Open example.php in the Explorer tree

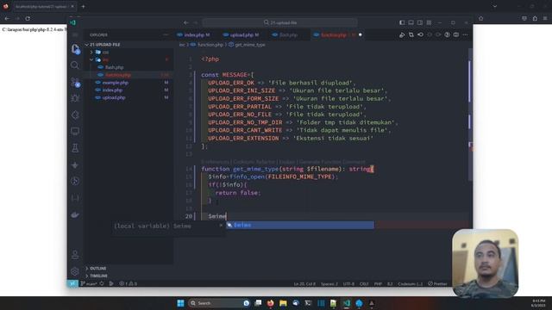[115, 83]
